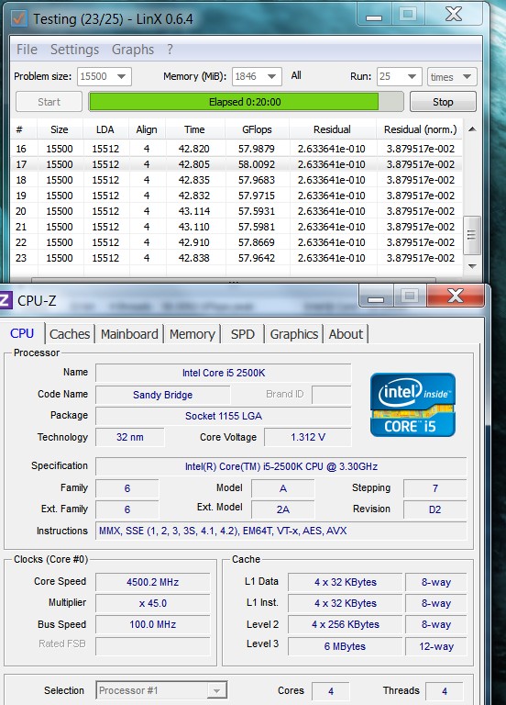
Task: Switch to the Memory tab
Action: pos(192,334)
